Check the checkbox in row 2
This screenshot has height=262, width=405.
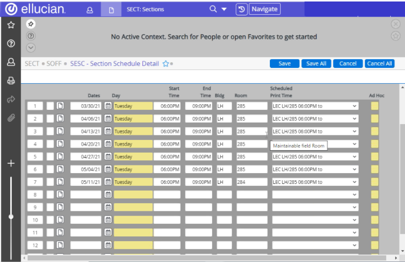point(50,118)
